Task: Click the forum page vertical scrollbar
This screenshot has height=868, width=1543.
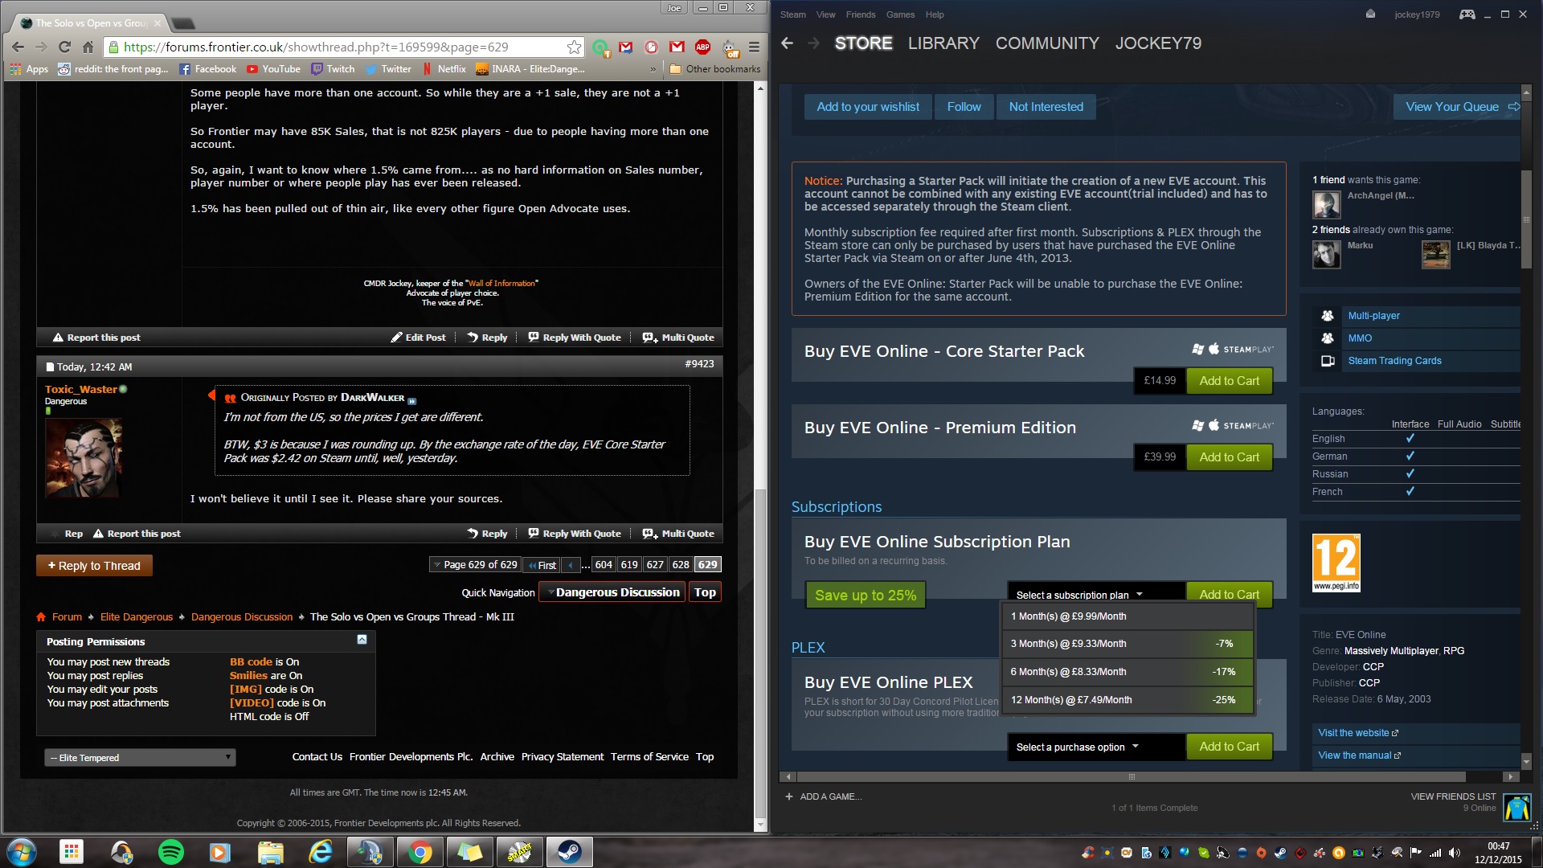Action: click(x=760, y=655)
